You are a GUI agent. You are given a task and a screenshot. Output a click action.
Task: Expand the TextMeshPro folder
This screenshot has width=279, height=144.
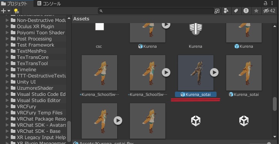coord(7,51)
